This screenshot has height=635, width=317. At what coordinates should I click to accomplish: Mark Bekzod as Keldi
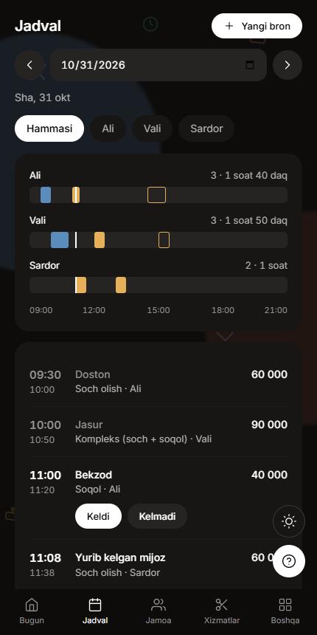pyautogui.click(x=98, y=516)
